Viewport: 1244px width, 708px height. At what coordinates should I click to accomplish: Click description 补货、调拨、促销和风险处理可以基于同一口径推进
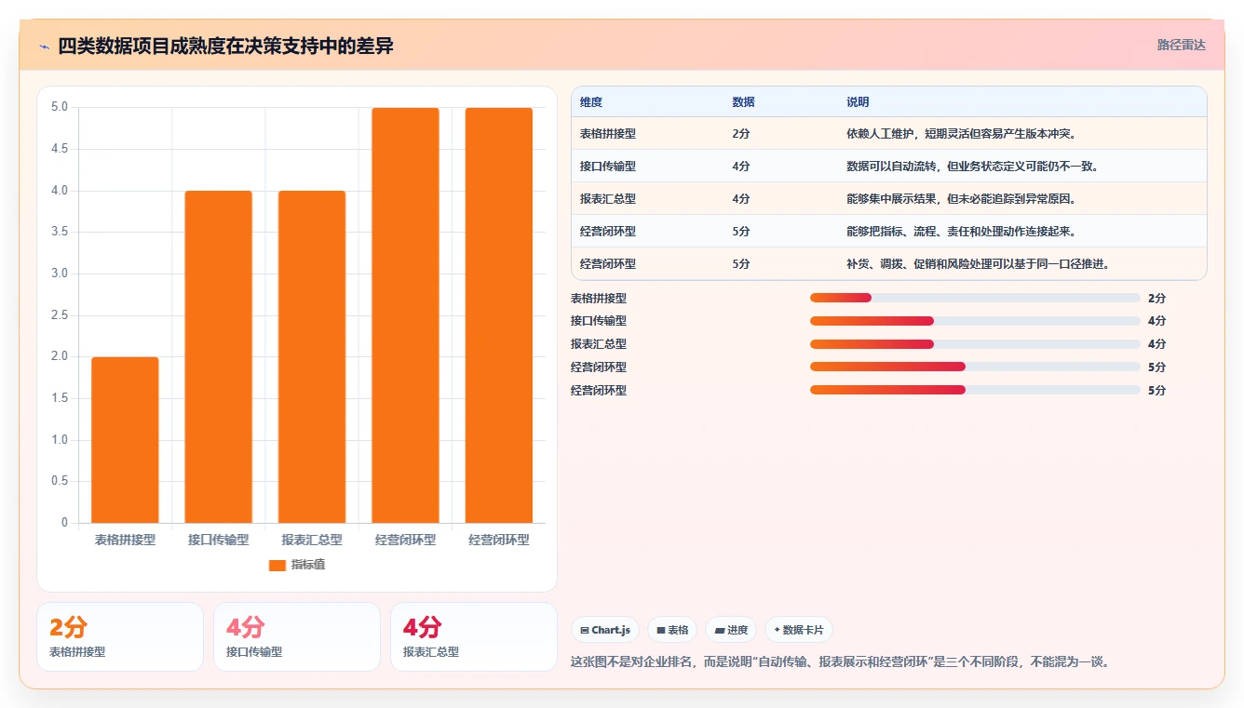pyautogui.click(x=979, y=264)
